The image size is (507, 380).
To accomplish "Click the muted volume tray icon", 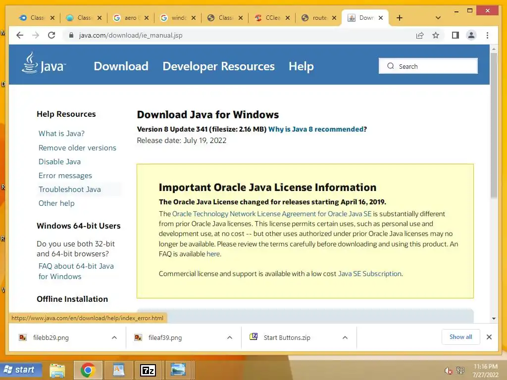I will point(448,371).
